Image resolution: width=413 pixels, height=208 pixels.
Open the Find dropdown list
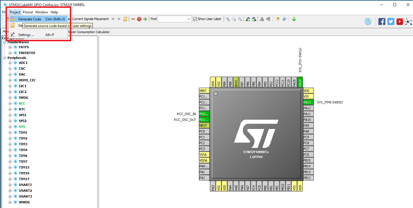click(x=189, y=19)
